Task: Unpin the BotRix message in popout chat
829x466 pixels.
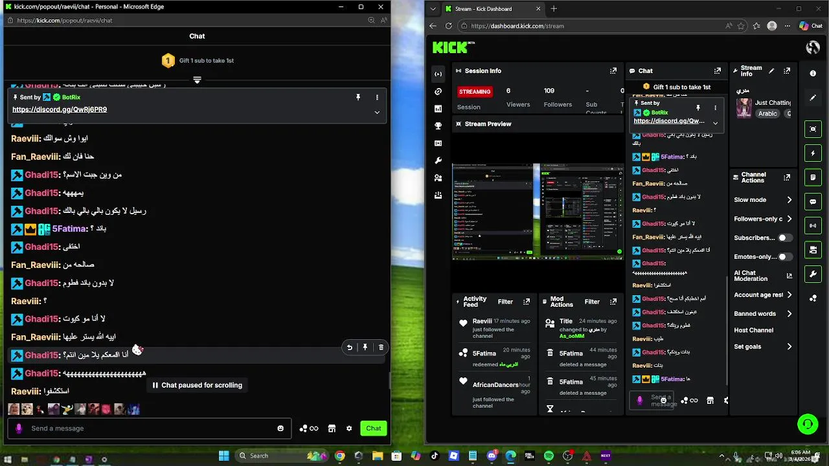Action: (358, 97)
